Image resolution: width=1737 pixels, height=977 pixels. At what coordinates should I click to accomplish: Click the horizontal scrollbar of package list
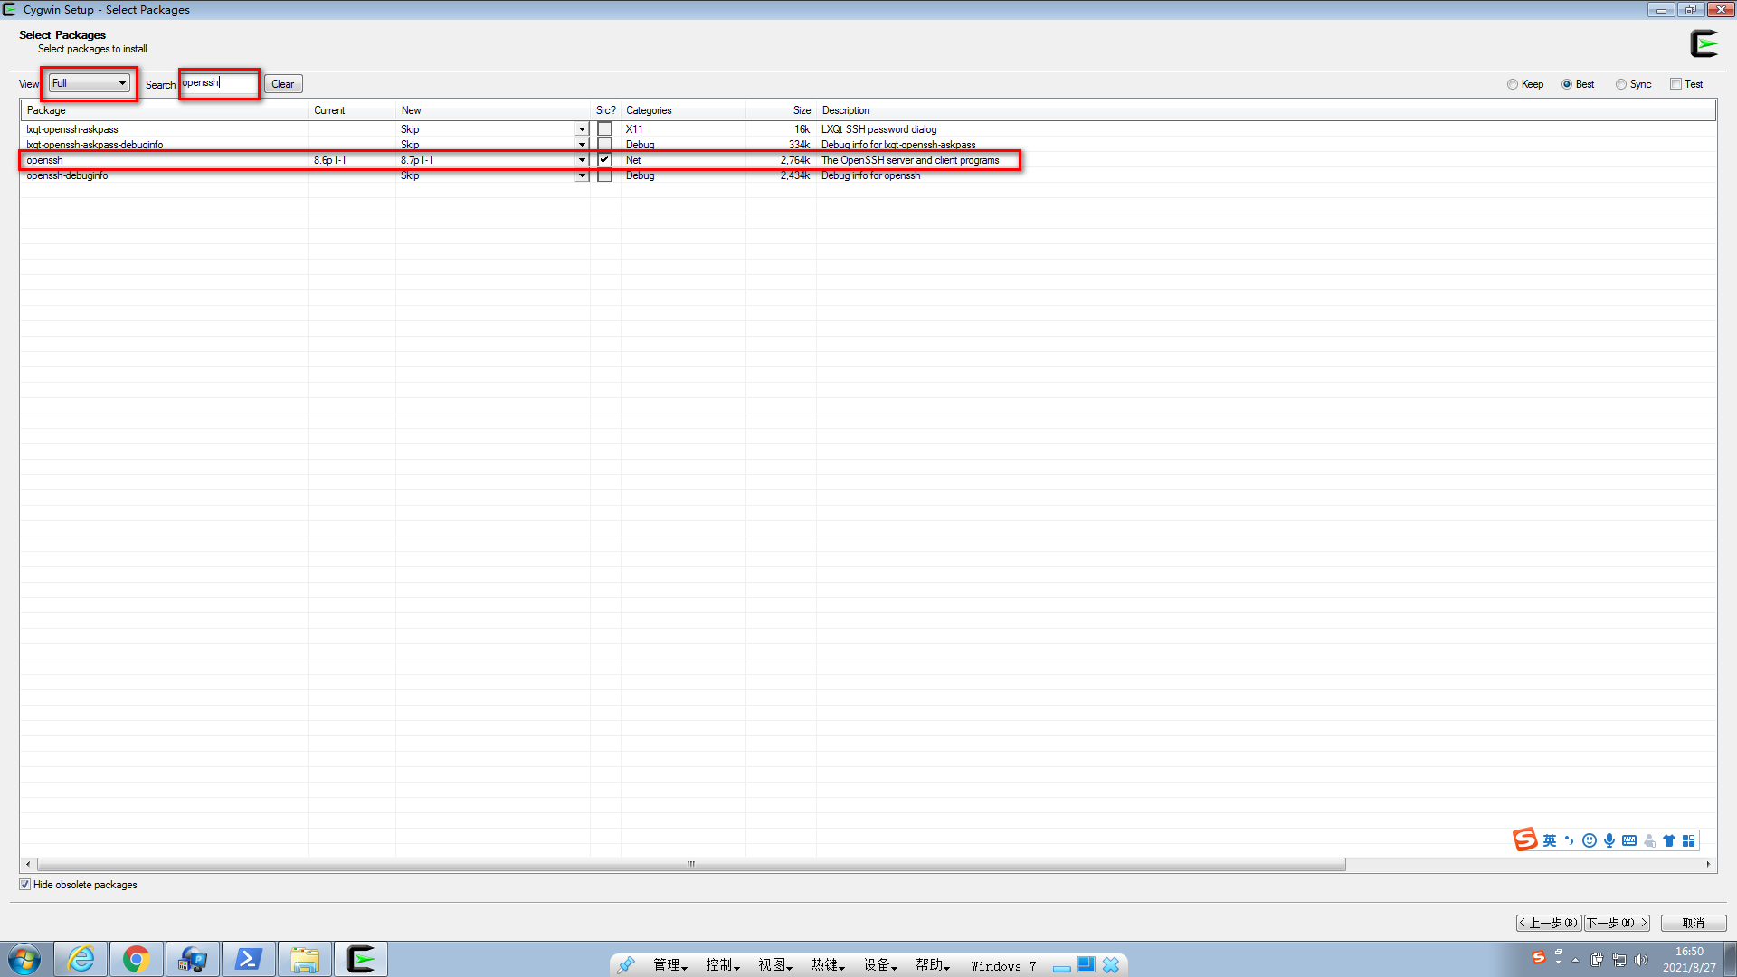(691, 864)
